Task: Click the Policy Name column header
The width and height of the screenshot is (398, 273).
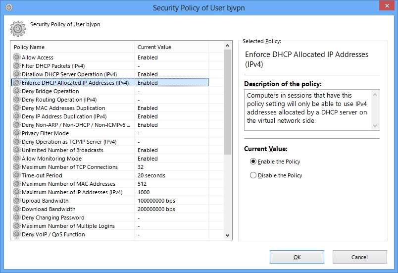Action: [73, 47]
